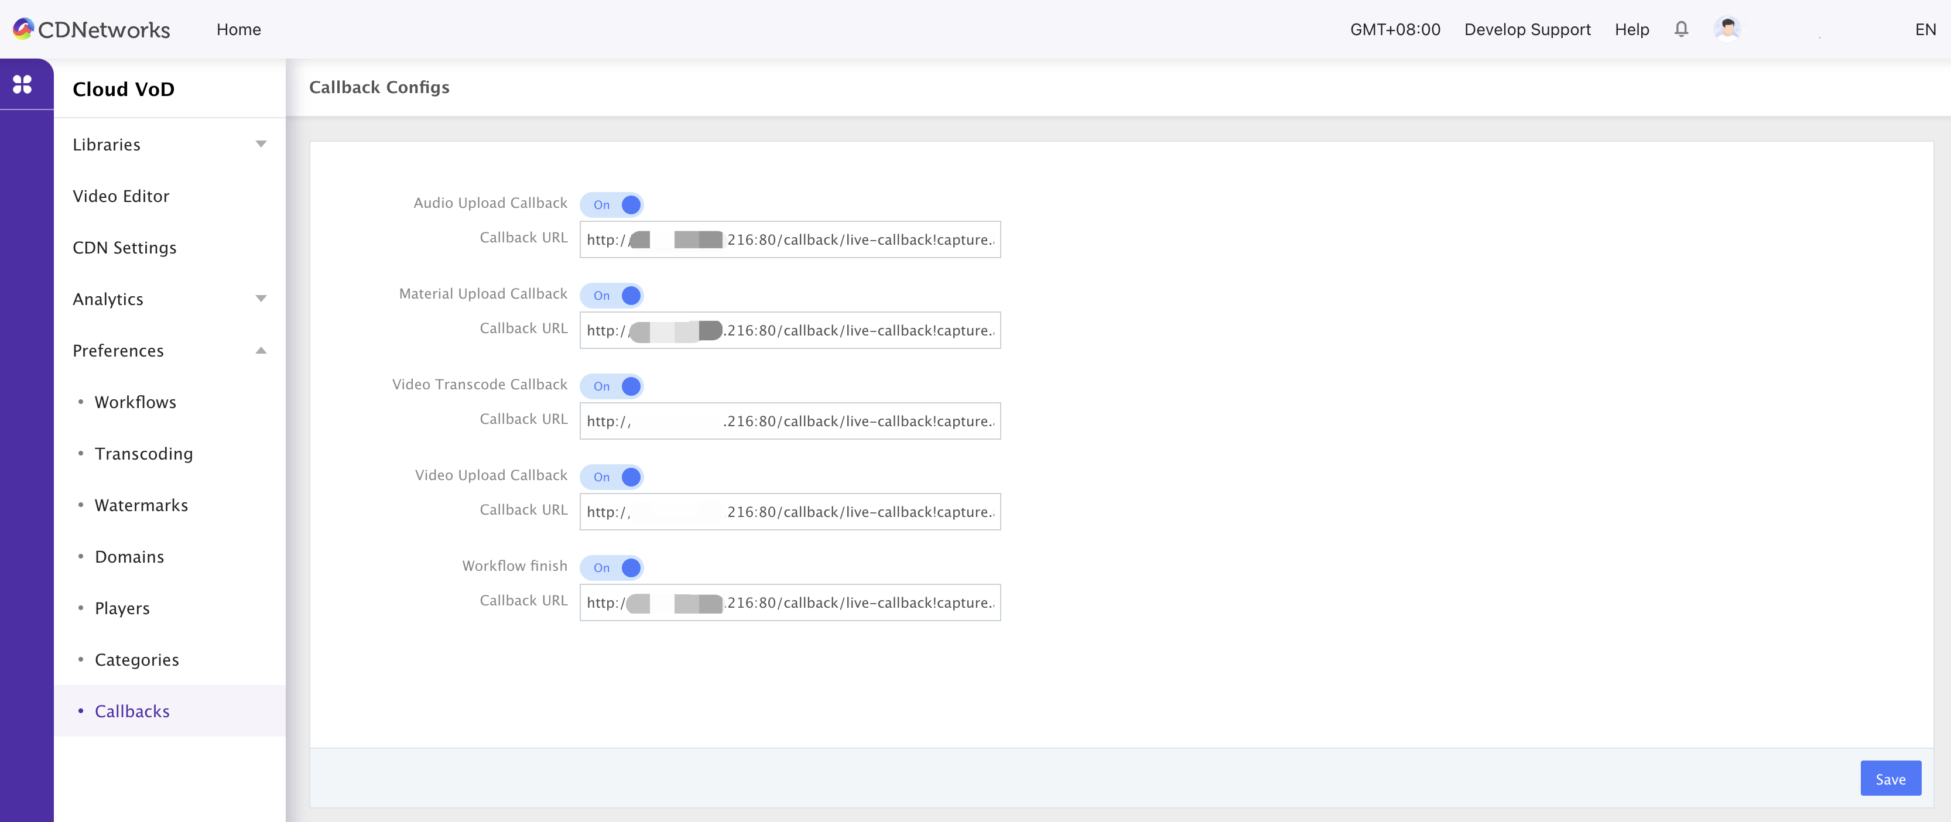
Task: Select Watermarks in the sidebar
Action: click(x=141, y=505)
